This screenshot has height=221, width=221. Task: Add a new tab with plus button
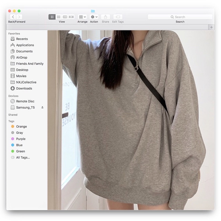pos(211,27)
